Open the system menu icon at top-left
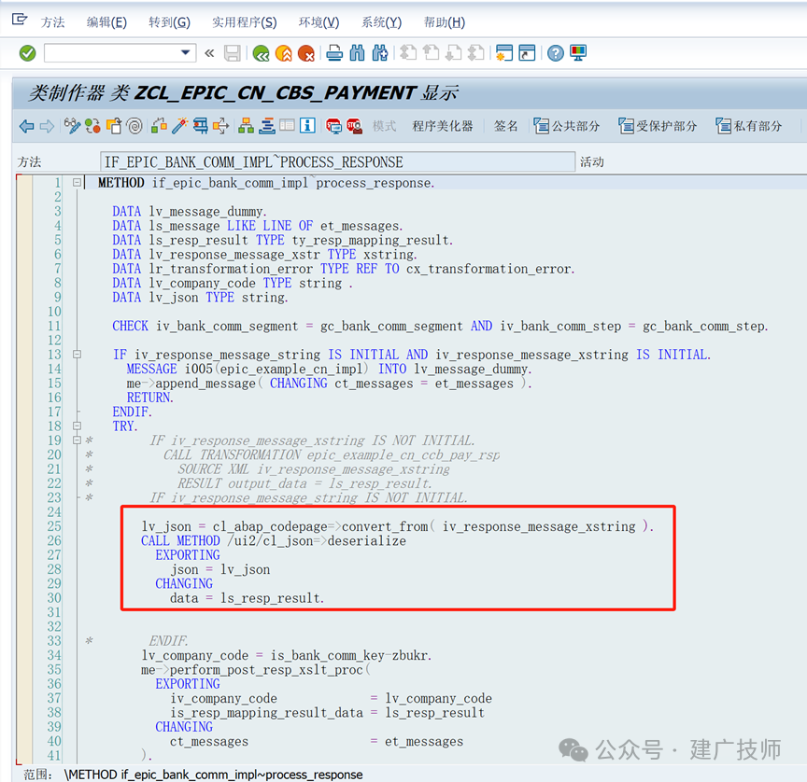 tap(19, 20)
